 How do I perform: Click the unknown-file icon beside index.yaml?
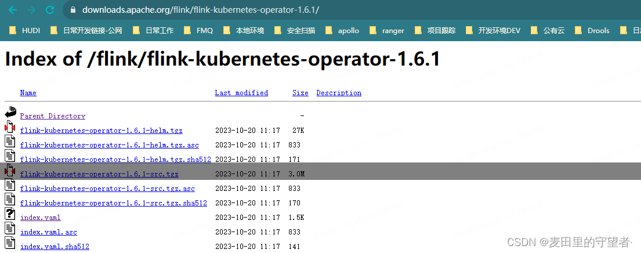point(10,214)
